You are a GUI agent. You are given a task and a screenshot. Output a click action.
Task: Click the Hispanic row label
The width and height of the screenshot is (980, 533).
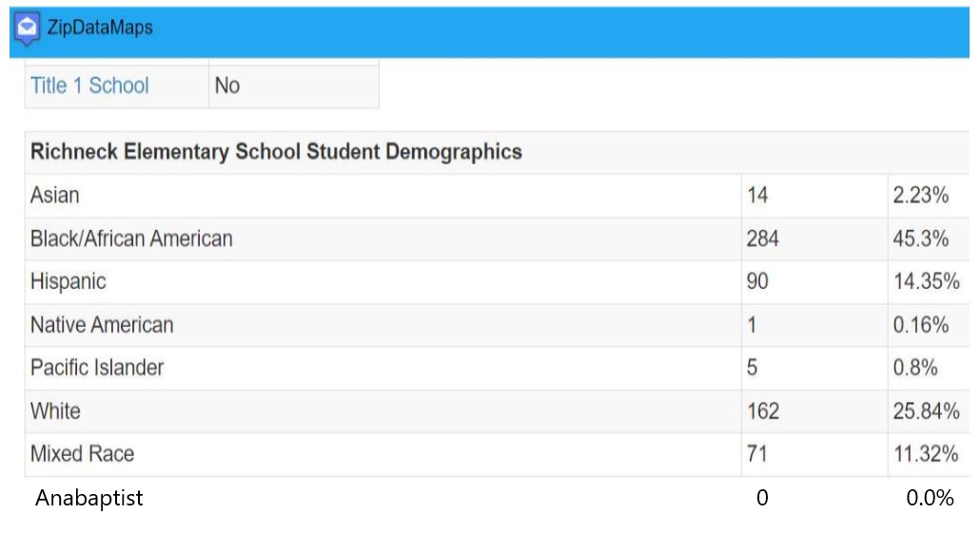[x=69, y=281]
